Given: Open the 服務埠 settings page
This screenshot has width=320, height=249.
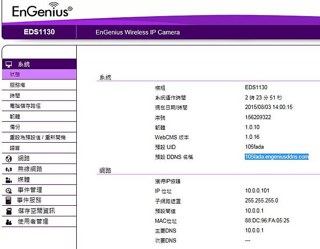Looking at the screenshot, I should pos(39,85).
